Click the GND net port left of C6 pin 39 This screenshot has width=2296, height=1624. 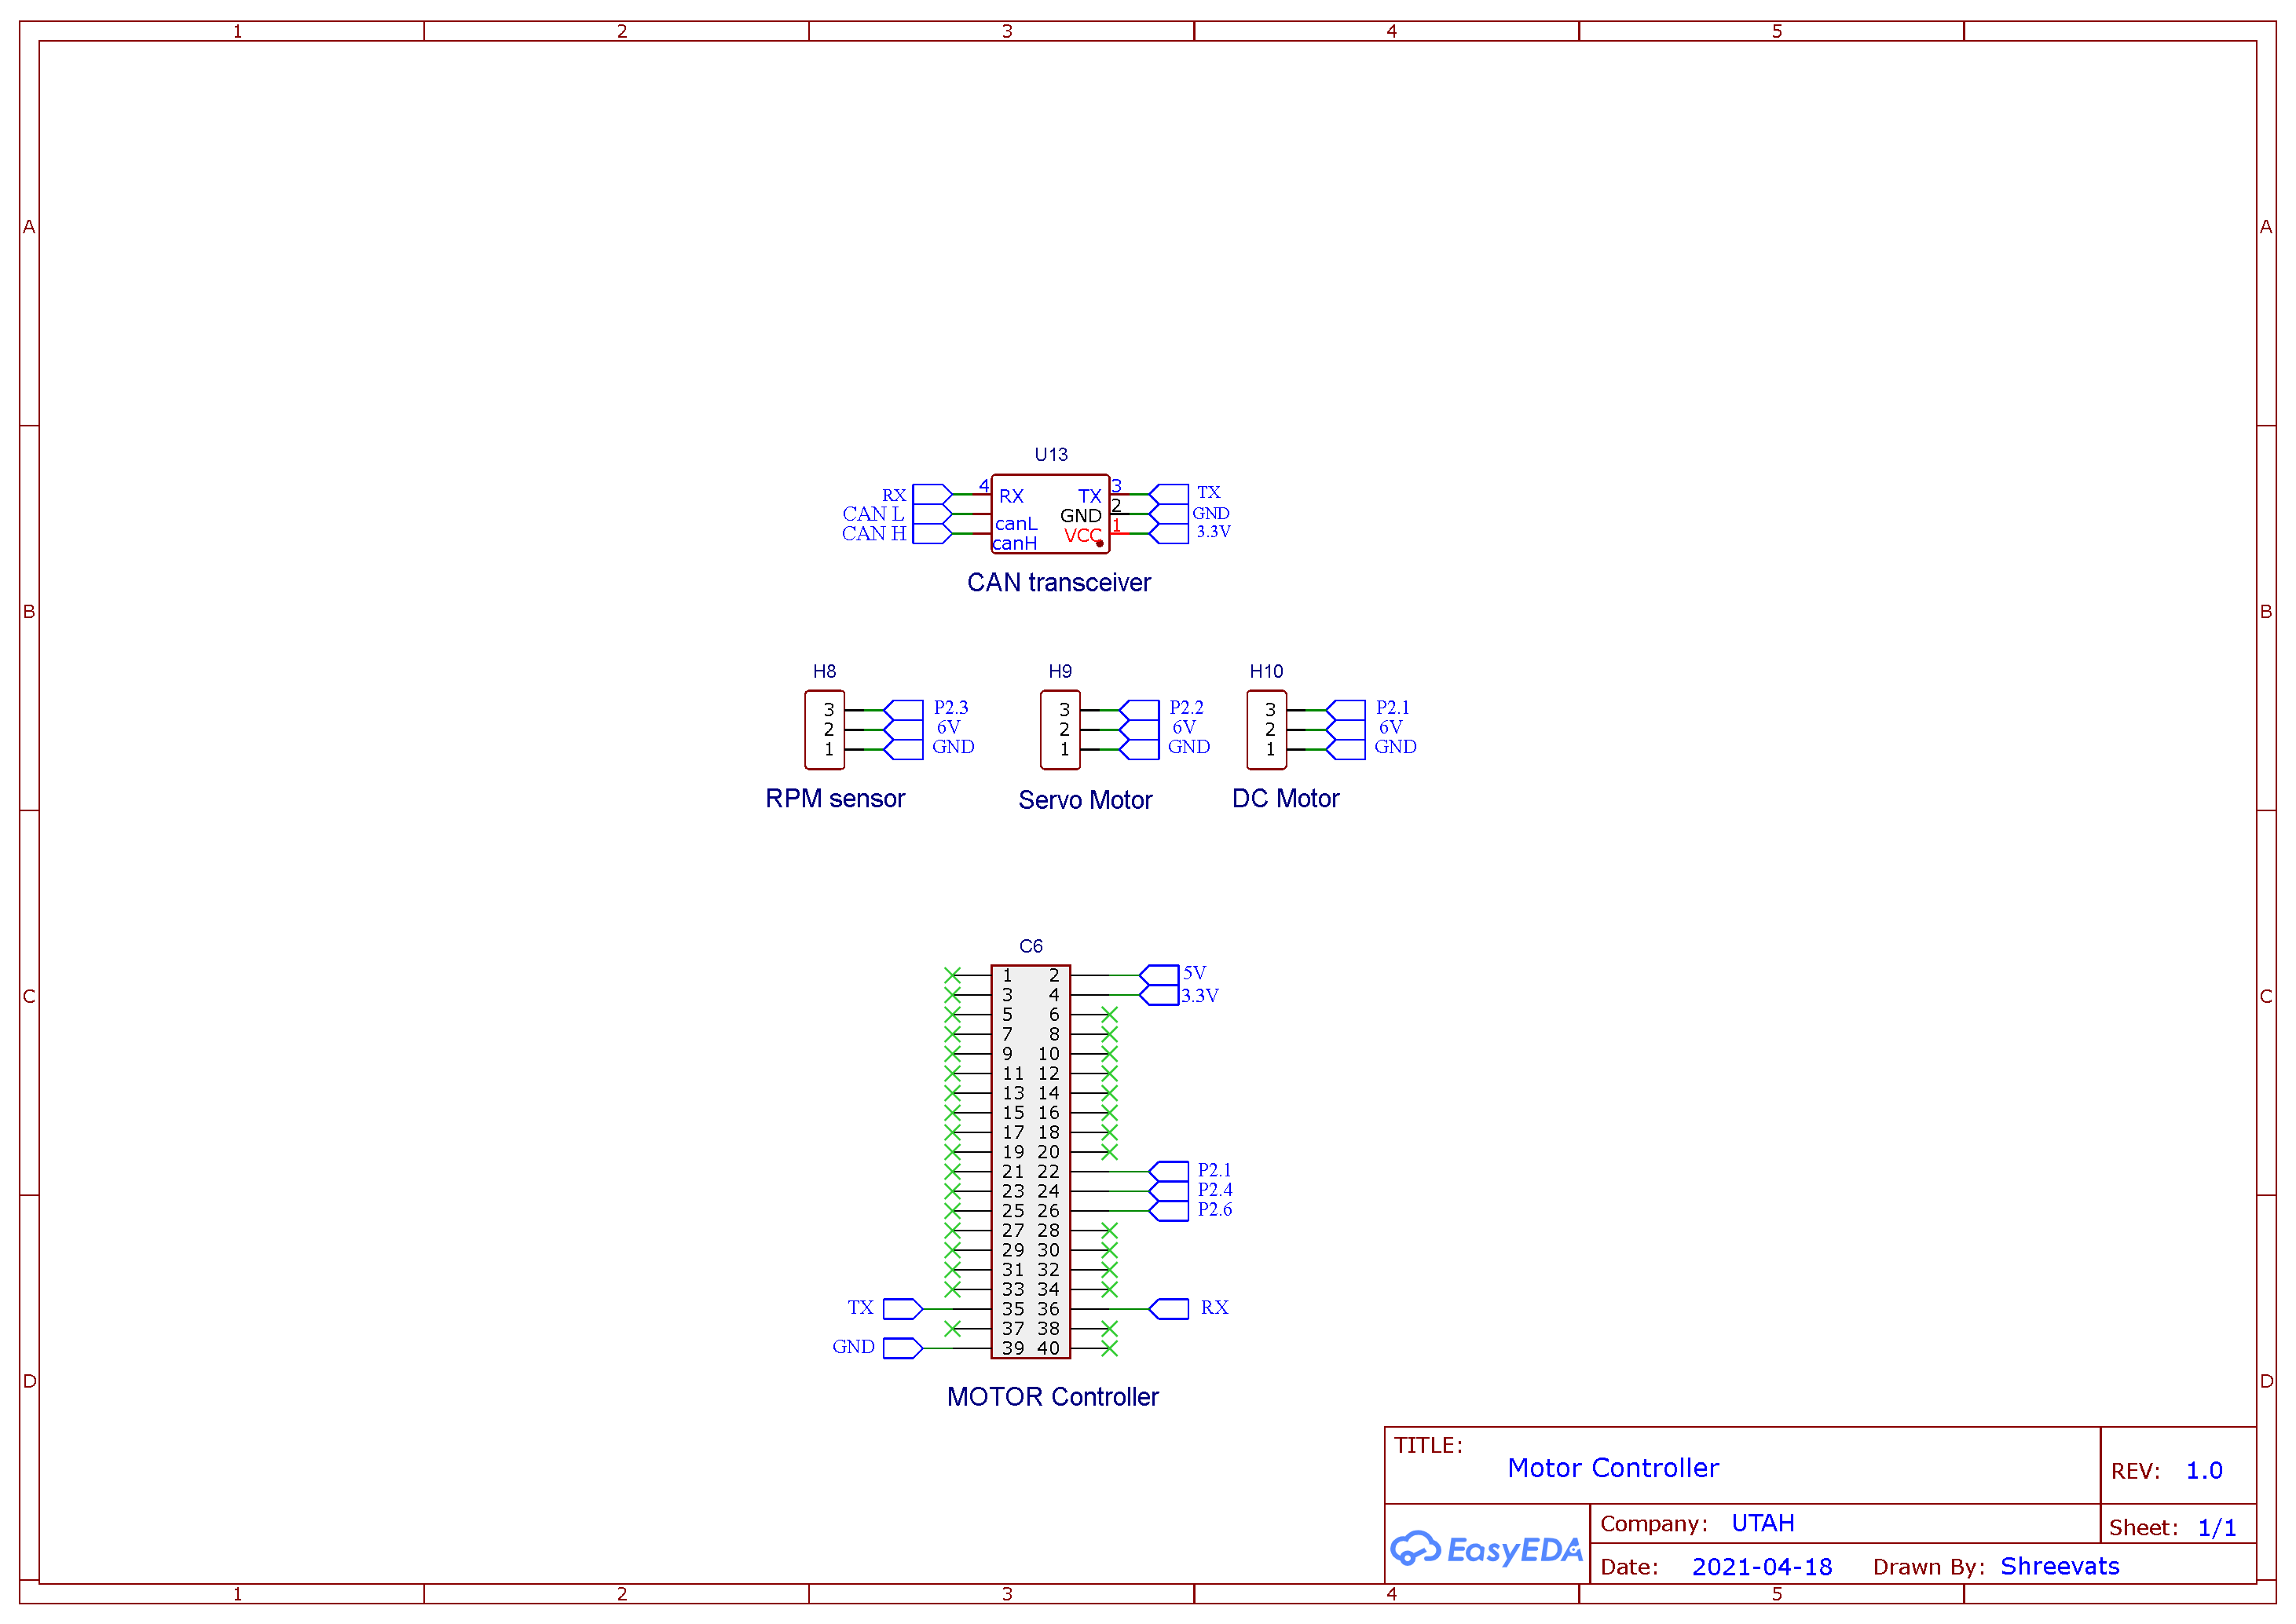tap(903, 1348)
